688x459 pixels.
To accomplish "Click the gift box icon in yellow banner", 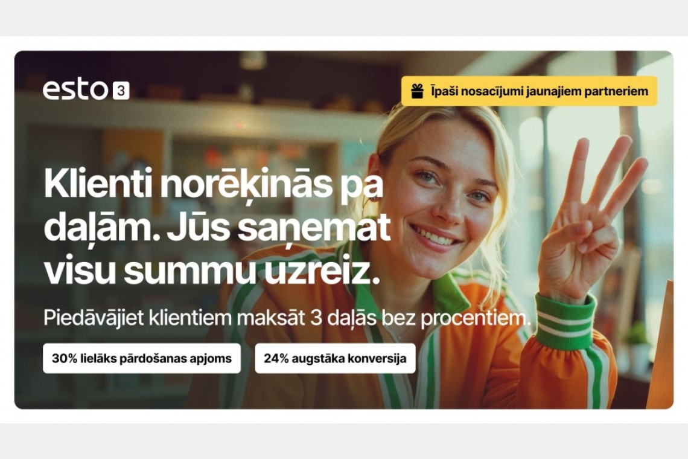I will coord(417,91).
